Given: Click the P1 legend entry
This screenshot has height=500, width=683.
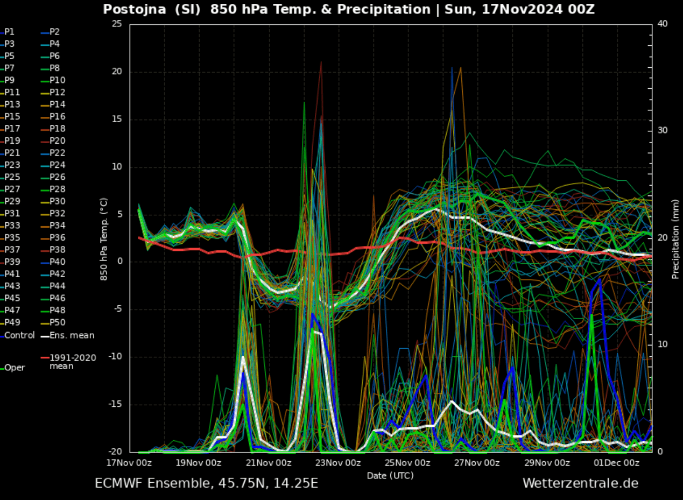Looking at the screenshot, I should pyautogui.click(x=10, y=32).
